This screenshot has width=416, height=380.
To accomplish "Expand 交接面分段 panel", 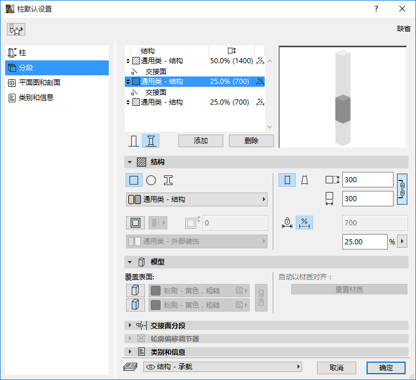I will click(129, 325).
